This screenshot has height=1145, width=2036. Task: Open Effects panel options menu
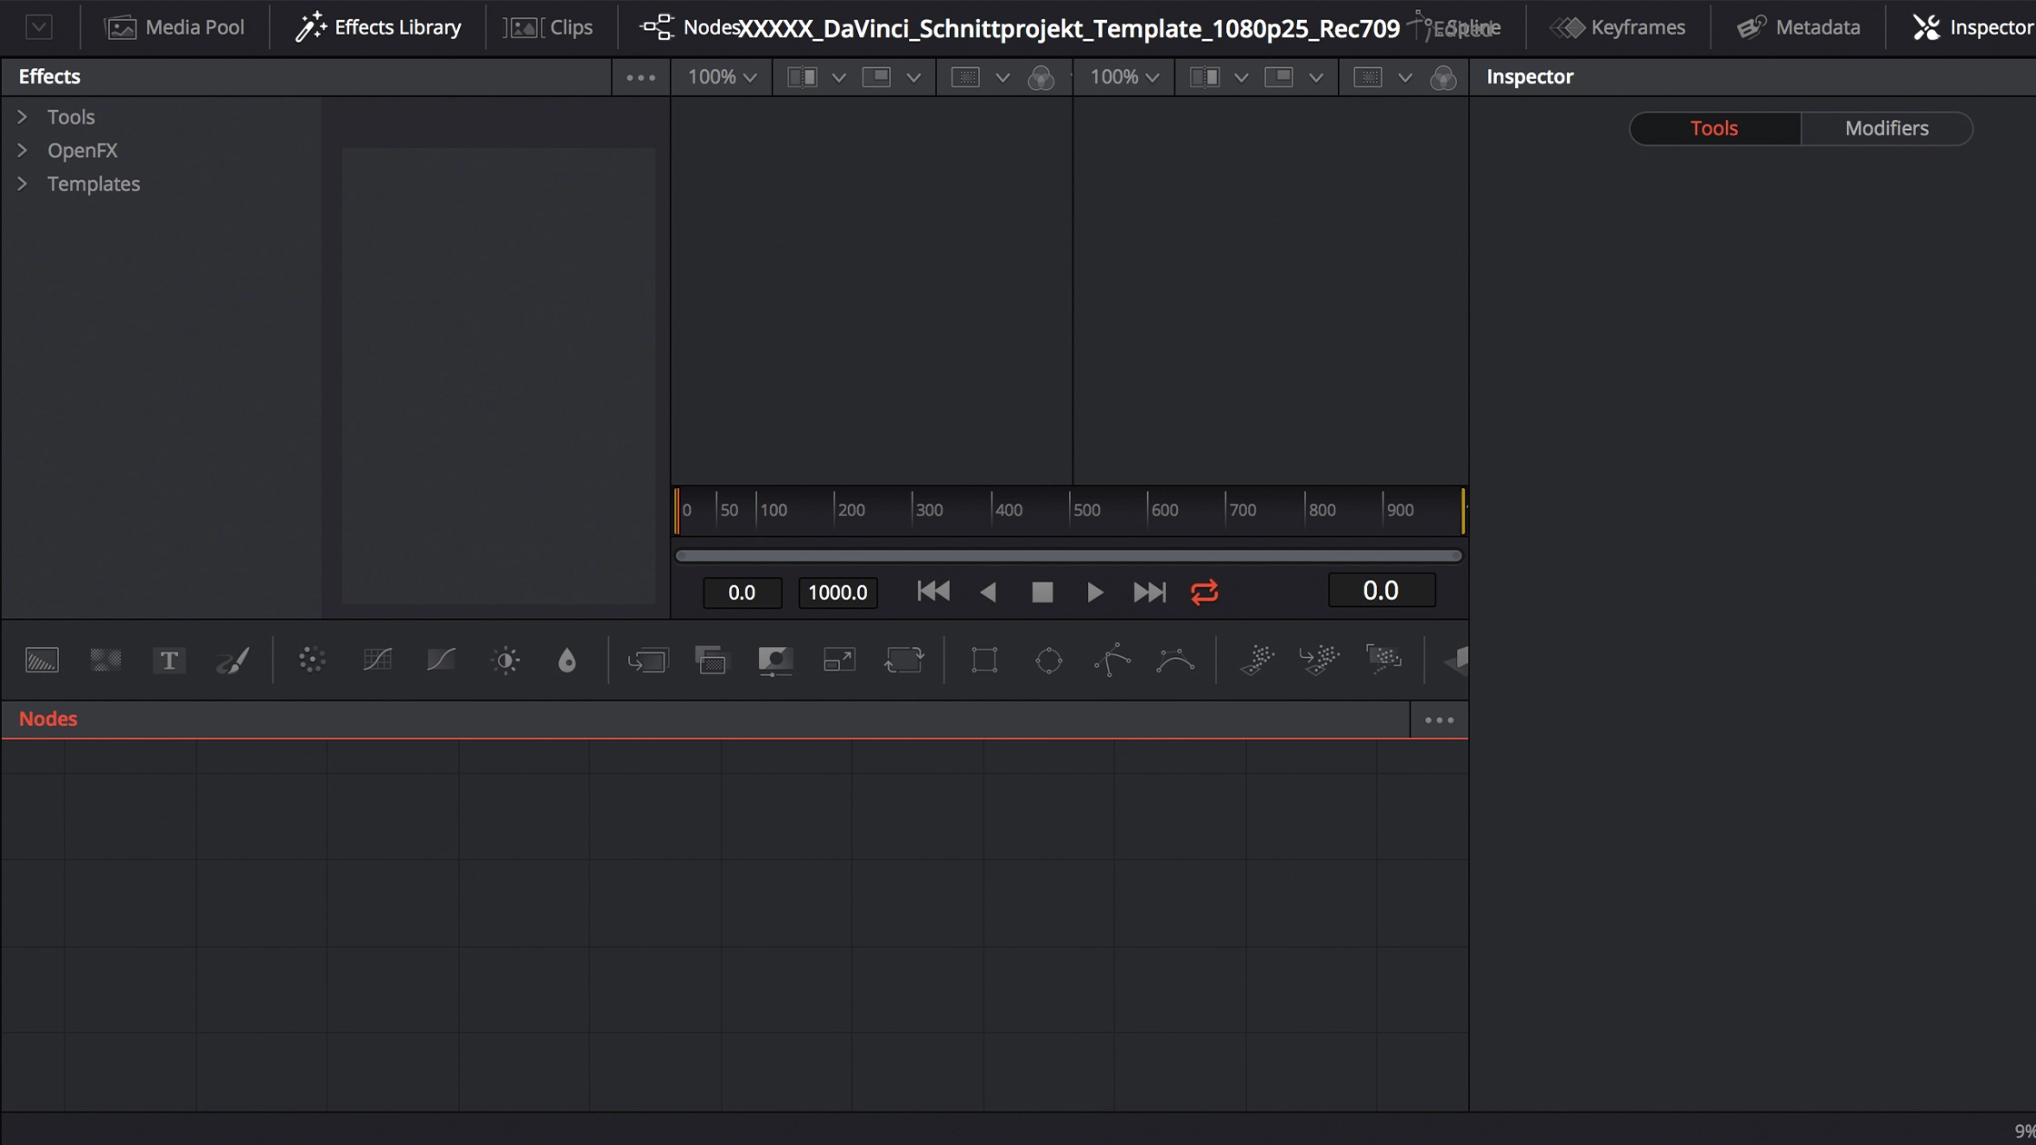(641, 78)
